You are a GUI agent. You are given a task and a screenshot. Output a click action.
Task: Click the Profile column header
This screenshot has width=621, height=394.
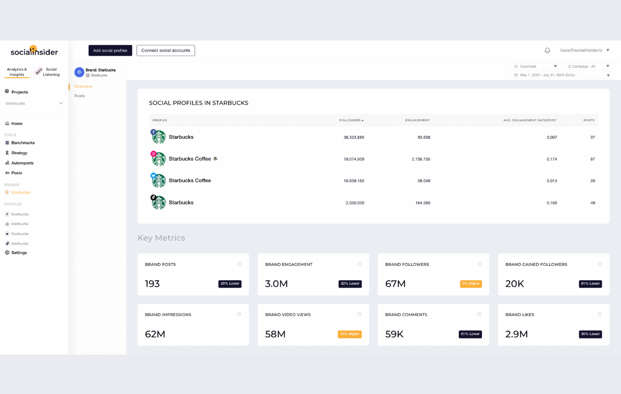pos(160,120)
